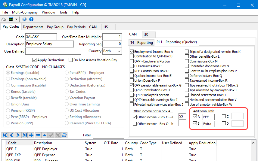Open the T4 - Reporting tab
This screenshot has width=258, height=161.
pos(141,42)
